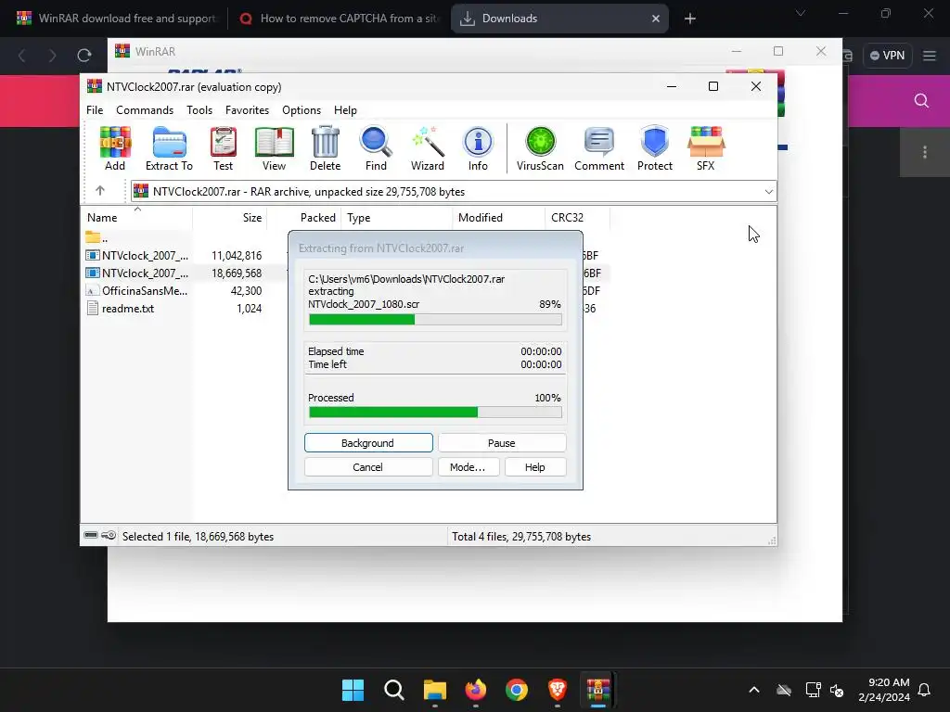
Task: Open Google Chrome from the taskbar
Action: click(x=517, y=690)
